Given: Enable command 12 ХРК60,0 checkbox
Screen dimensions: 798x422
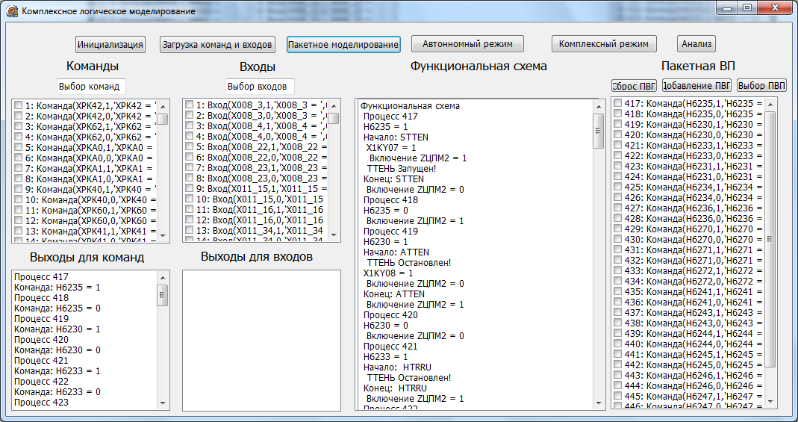Looking at the screenshot, I should [x=19, y=220].
